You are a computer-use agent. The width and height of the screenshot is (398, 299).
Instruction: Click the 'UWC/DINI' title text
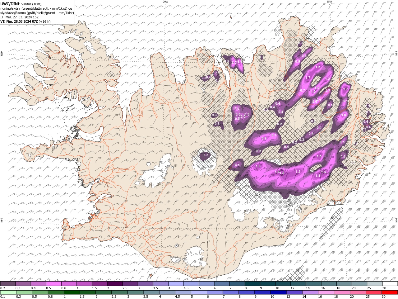coord(10,4)
